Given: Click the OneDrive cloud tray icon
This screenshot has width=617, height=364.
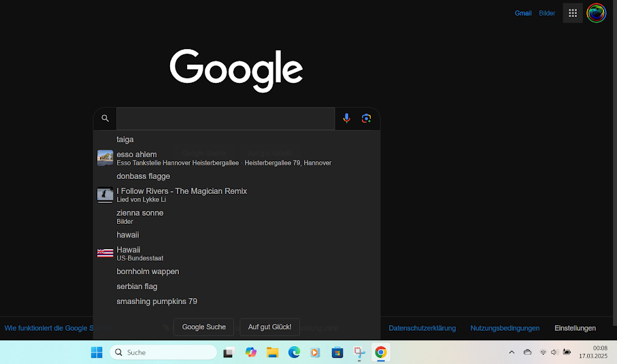Looking at the screenshot, I should (x=528, y=352).
